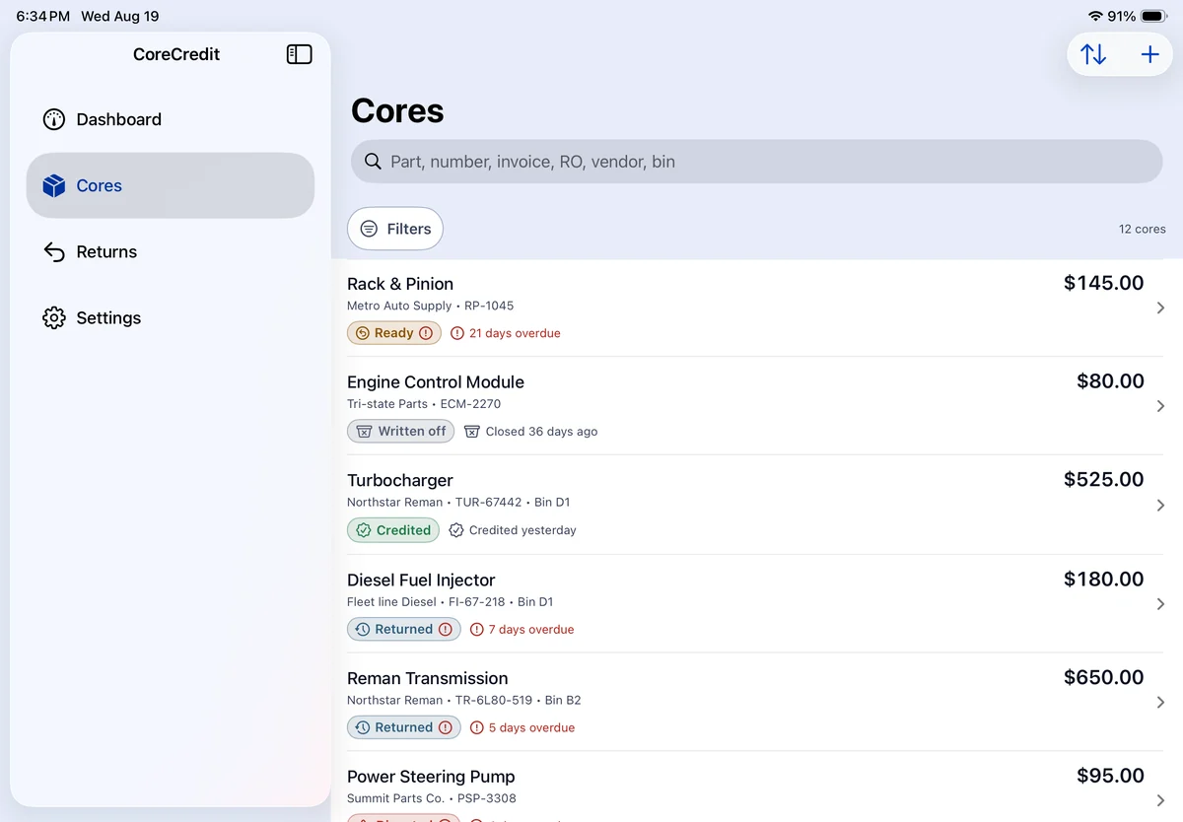Toggle the sidebar panel icon
1183x822 pixels.
coord(299,54)
